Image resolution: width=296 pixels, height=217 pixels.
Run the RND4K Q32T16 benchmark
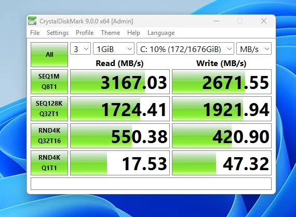(x=49, y=136)
